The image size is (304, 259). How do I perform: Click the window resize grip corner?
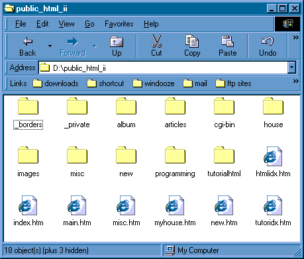click(x=297, y=252)
